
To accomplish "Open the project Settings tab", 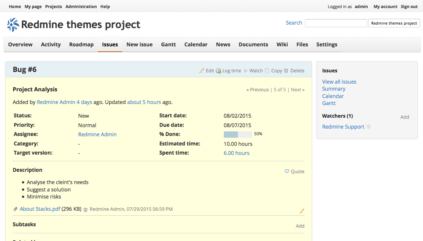I will coord(327,45).
